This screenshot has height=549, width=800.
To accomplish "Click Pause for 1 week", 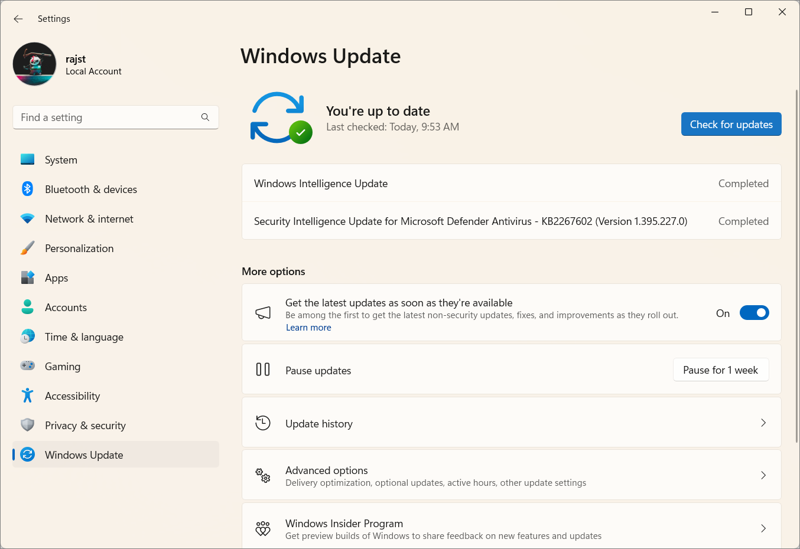I will tap(720, 370).
